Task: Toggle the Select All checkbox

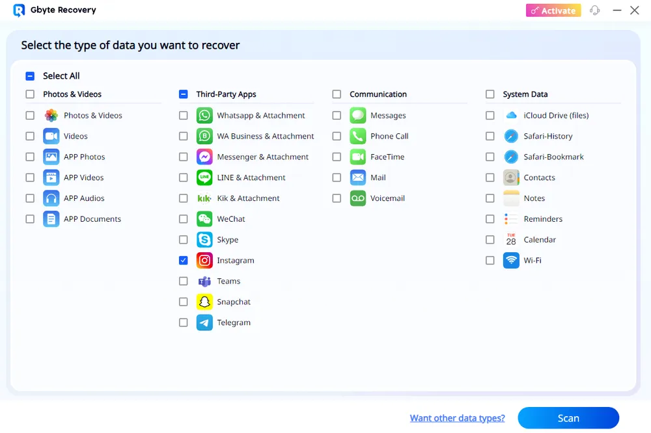Action: (x=30, y=76)
